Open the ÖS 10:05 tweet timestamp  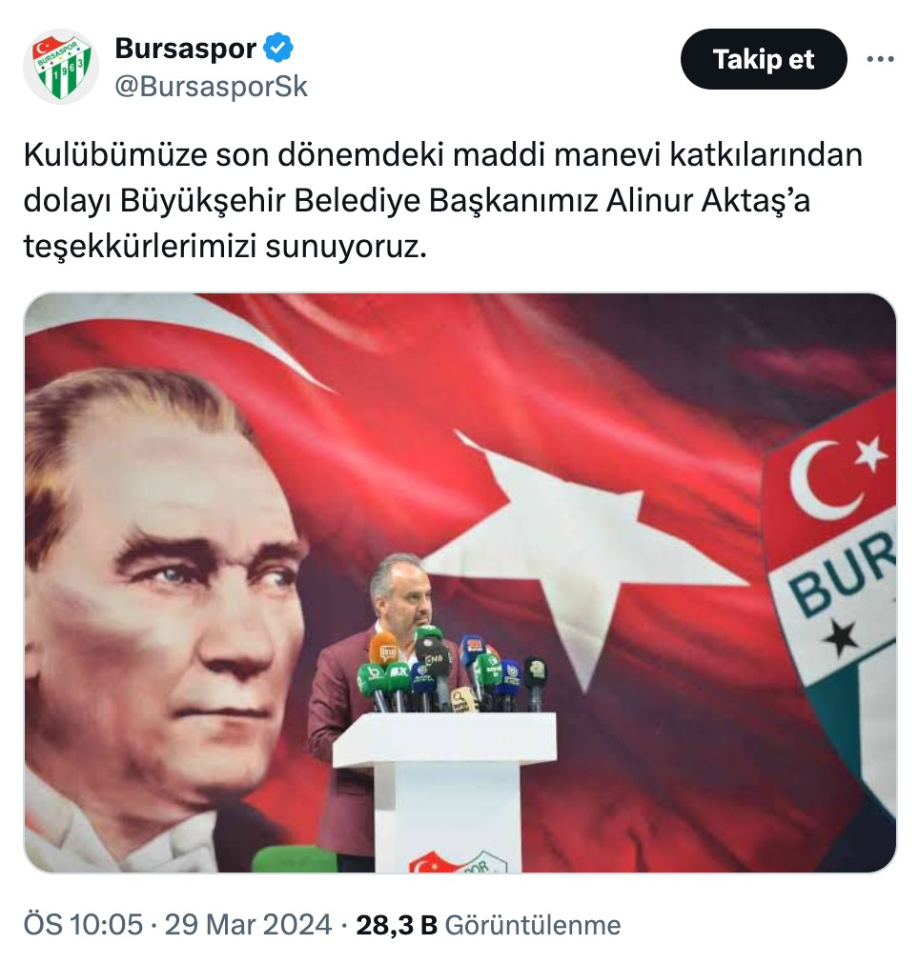pyautogui.click(x=83, y=925)
